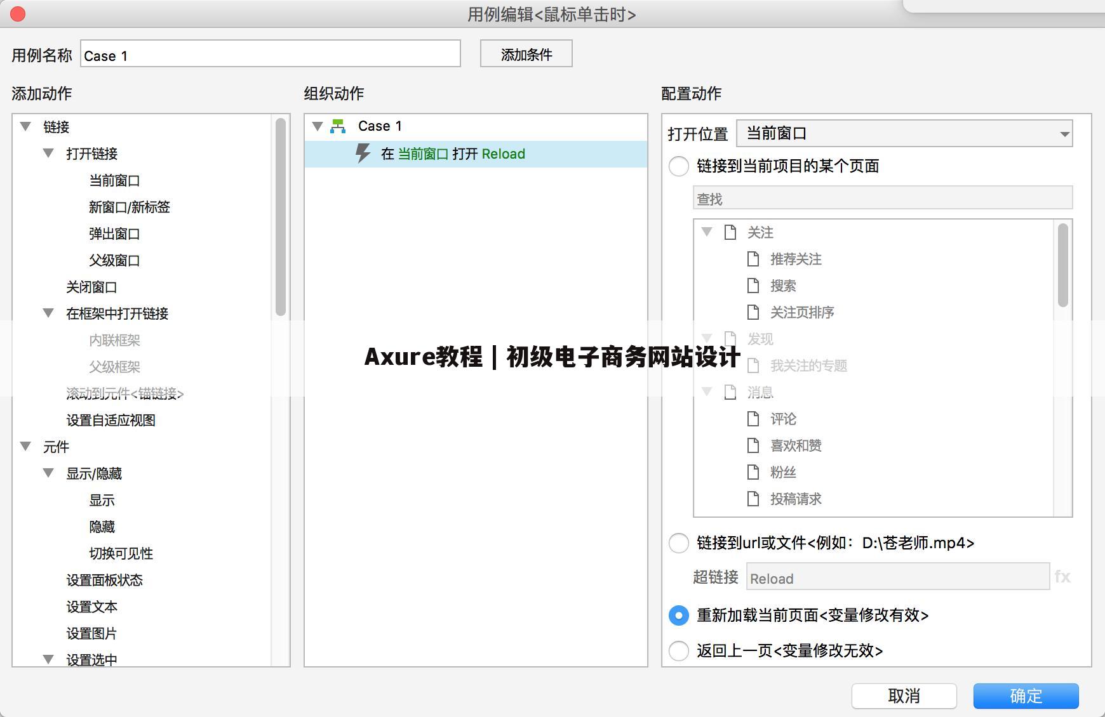Click the lightning bolt icon on the Reload action

point(363,153)
